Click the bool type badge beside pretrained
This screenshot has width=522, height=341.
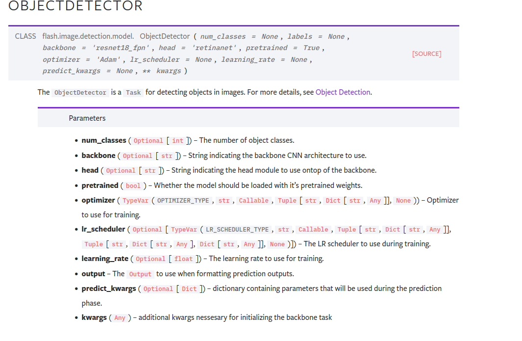(133, 185)
